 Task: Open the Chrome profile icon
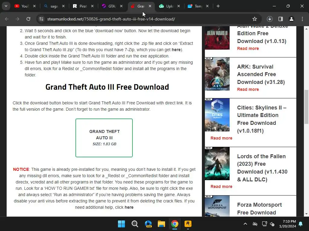(x=291, y=19)
